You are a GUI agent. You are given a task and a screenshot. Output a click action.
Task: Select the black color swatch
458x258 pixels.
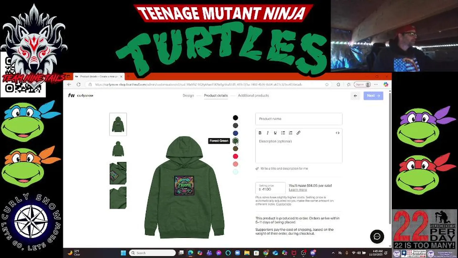(235, 118)
